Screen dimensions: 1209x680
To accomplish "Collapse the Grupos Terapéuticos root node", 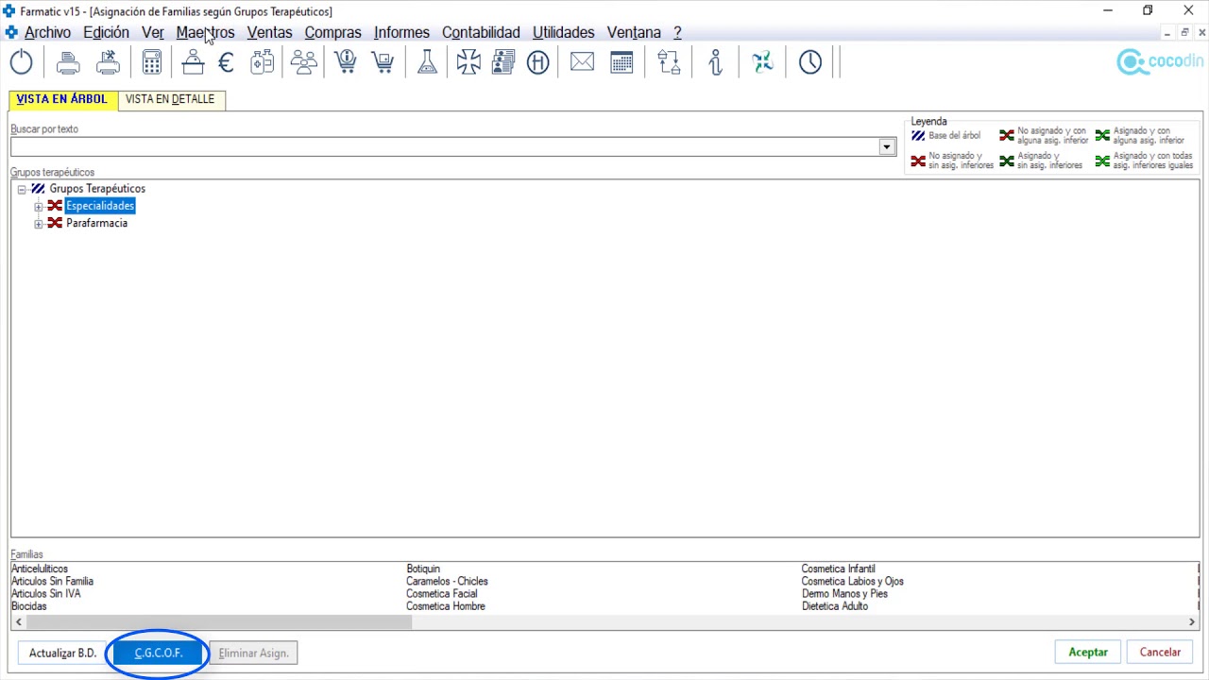I will [x=21, y=190].
